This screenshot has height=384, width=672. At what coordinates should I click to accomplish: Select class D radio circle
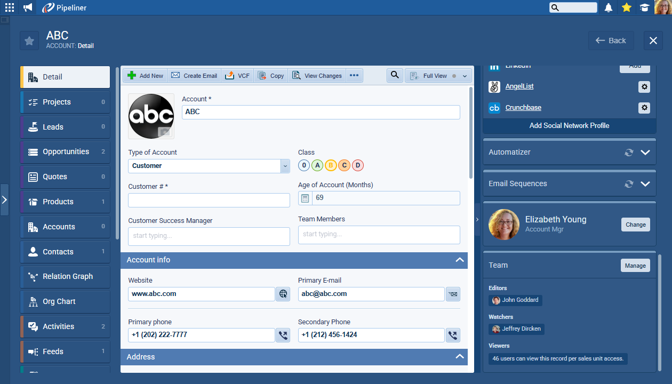click(358, 165)
